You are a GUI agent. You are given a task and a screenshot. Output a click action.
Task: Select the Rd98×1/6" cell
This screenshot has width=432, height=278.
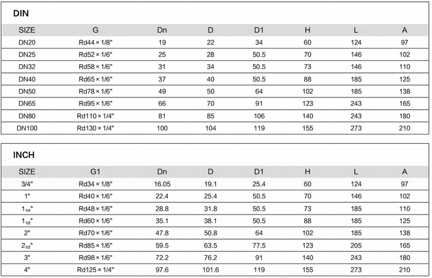[x=96, y=257]
